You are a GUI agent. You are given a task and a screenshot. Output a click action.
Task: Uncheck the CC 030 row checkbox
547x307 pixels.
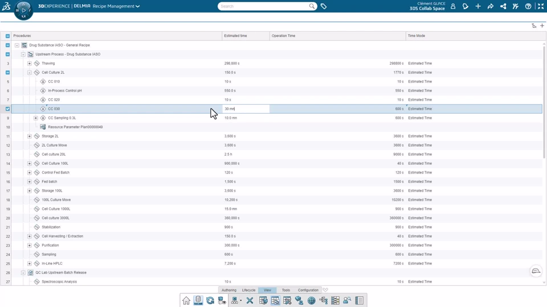pyautogui.click(x=7, y=109)
